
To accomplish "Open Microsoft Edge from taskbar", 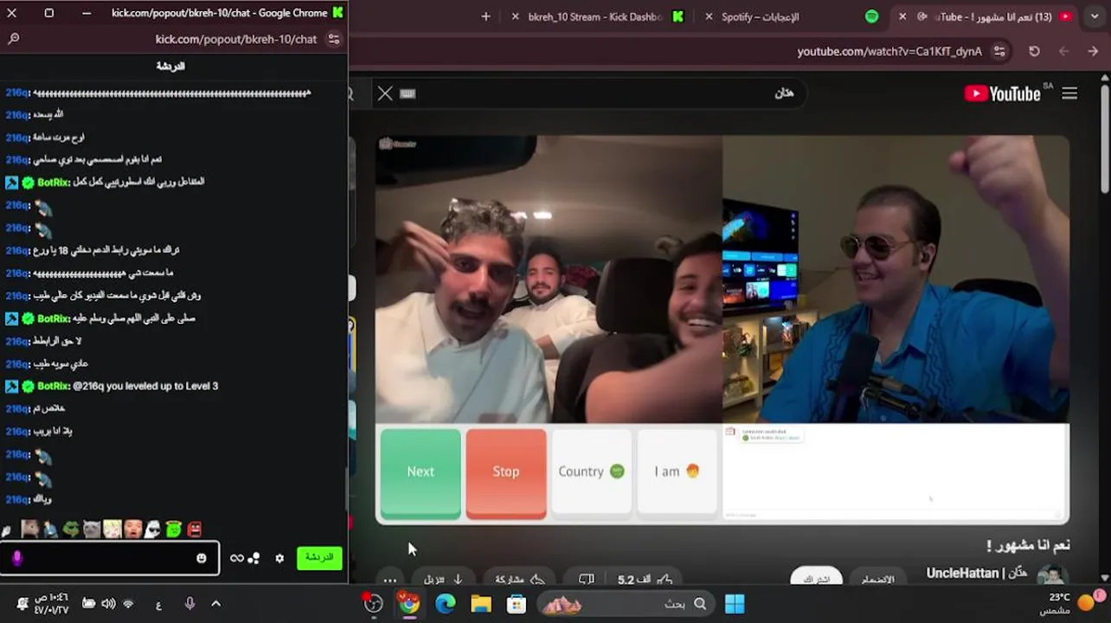I will [x=445, y=604].
